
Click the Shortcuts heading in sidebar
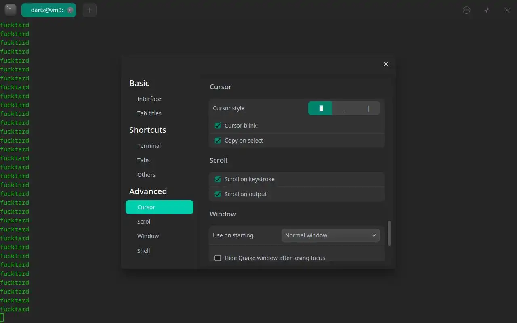tap(148, 130)
